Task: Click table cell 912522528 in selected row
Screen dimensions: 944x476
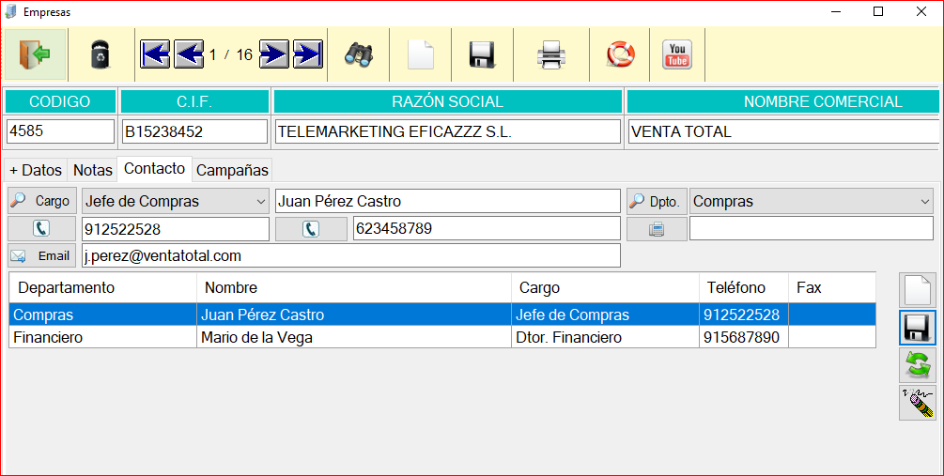Action: coord(744,315)
